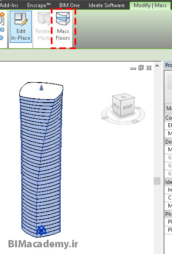Click the blue rotate control at mass base

click(41, 230)
